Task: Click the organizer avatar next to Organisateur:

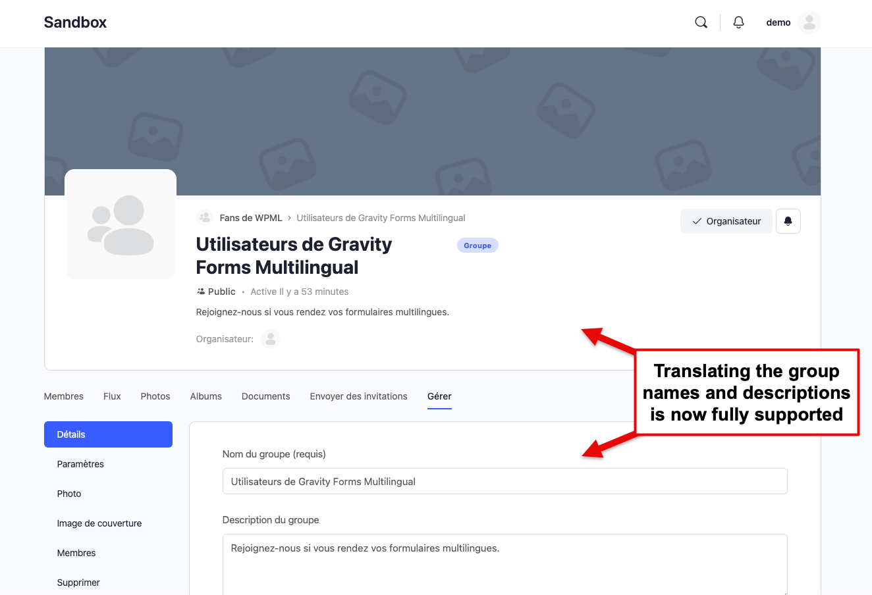Action: pyautogui.click(x=271, y=339)
